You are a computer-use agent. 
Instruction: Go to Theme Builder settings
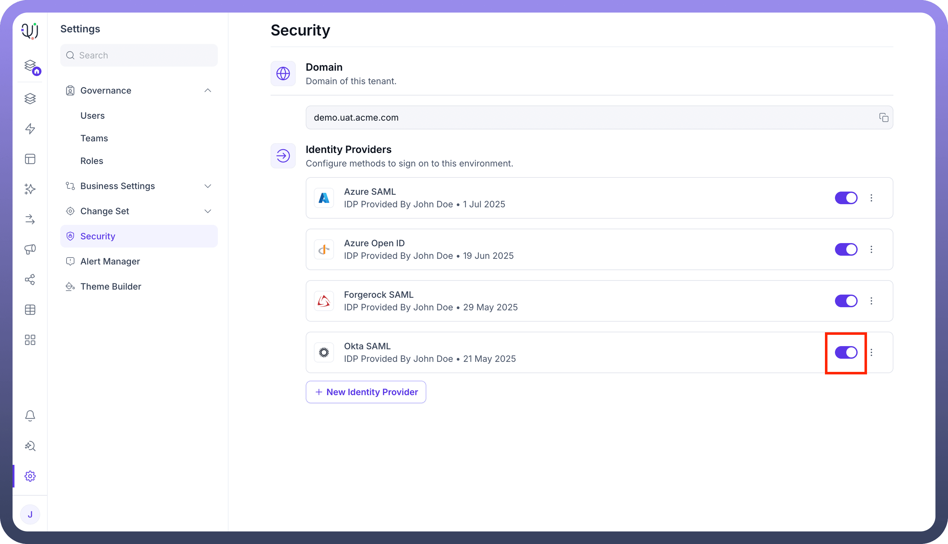110,286
